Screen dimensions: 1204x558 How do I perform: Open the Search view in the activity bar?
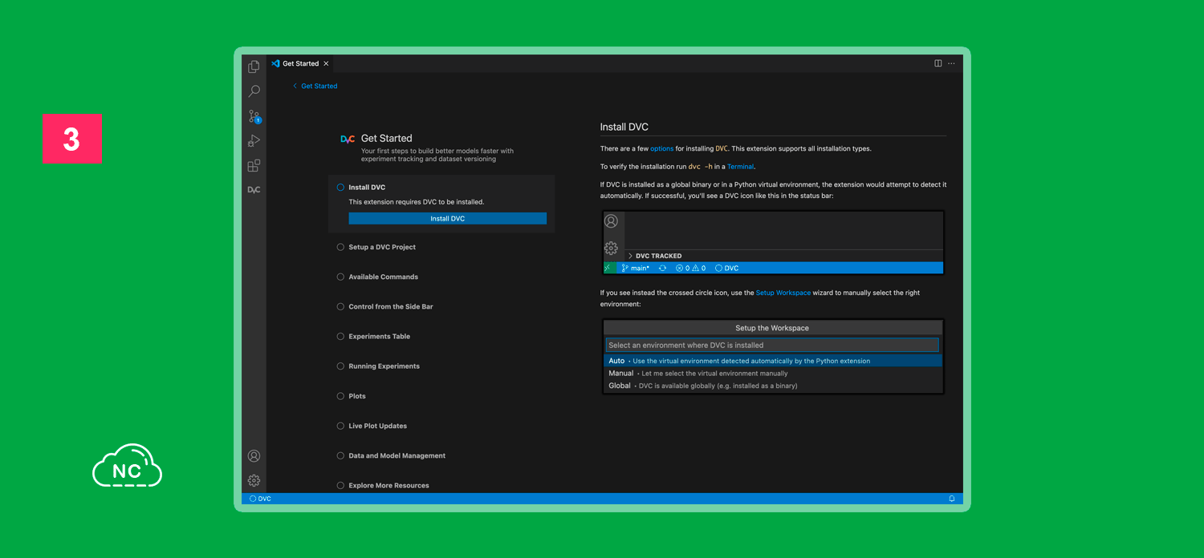click(x=254, y=91)
